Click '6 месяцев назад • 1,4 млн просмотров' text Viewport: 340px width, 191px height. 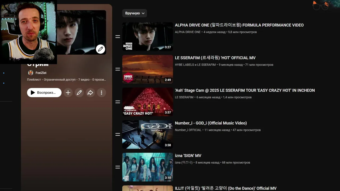[x=224, y=97]
